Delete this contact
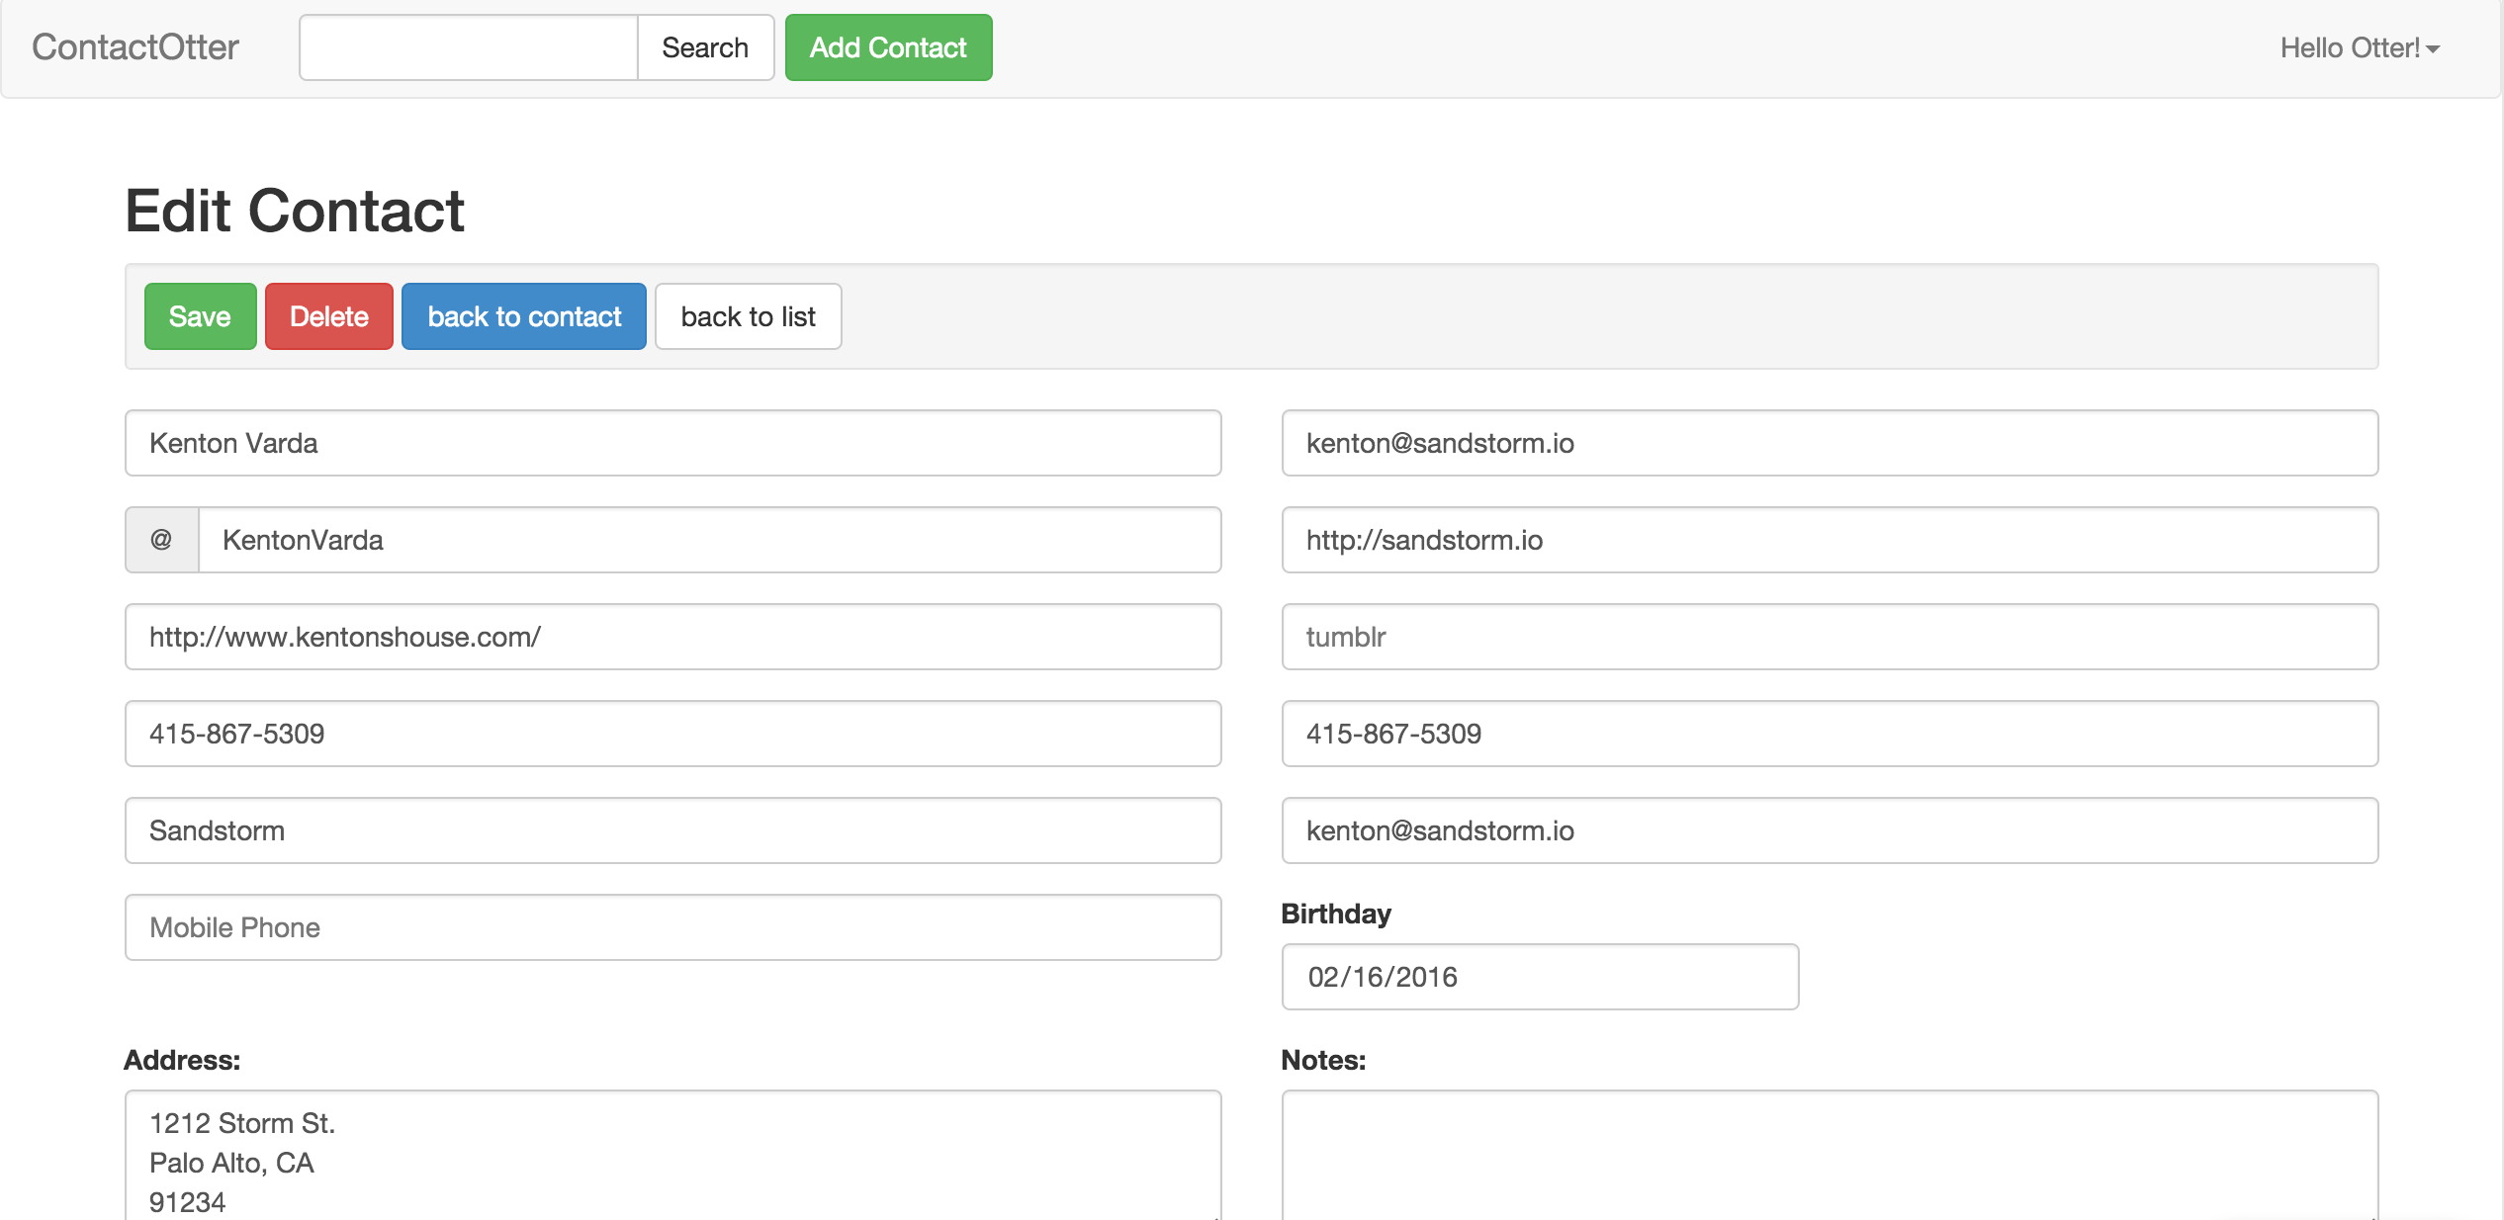 click(329, 316)
